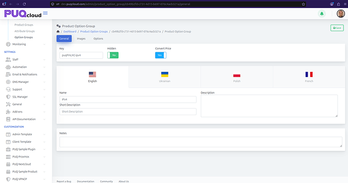Expand the Add-ons menu chevron
The width and height of the screenshot is (348, 183).
click(44, 112)
